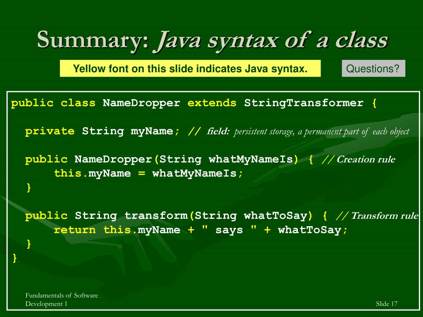Click the yellow Java syntax note banner
423x317 pixels.
[190, 69]
